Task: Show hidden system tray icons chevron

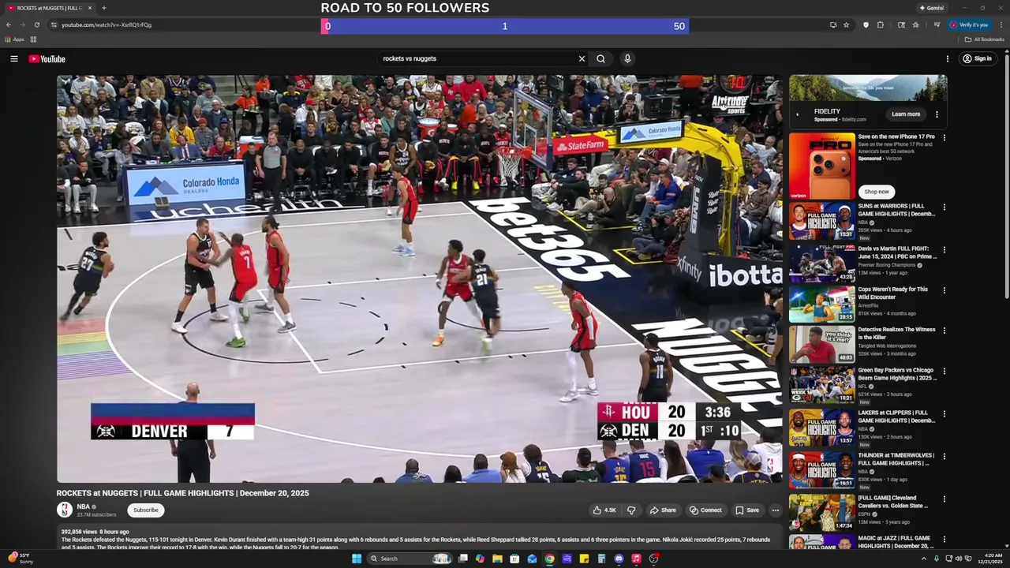Action: point(923,559)
